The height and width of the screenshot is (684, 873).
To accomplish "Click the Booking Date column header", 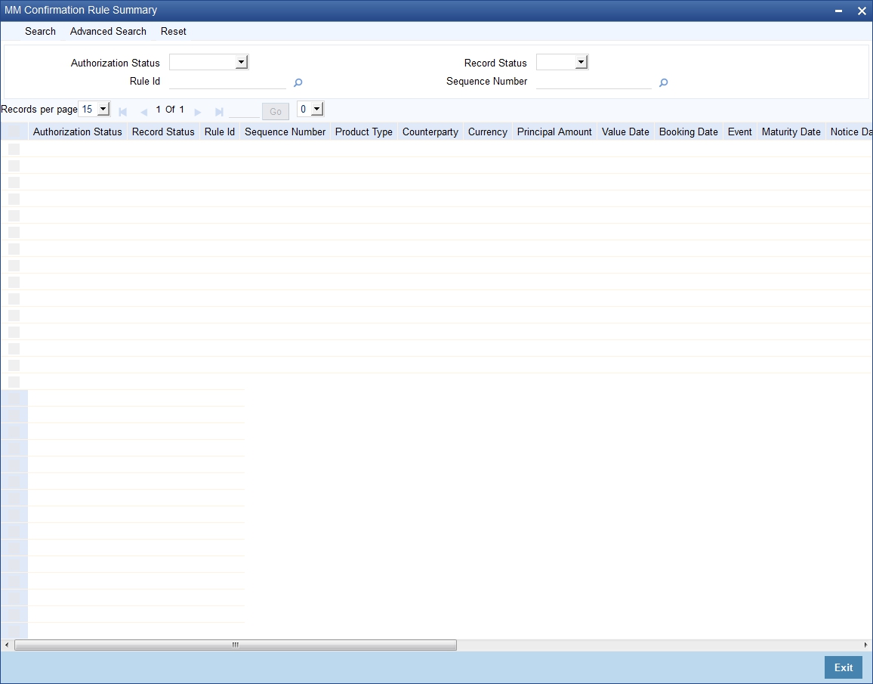I will coord(688,132).
